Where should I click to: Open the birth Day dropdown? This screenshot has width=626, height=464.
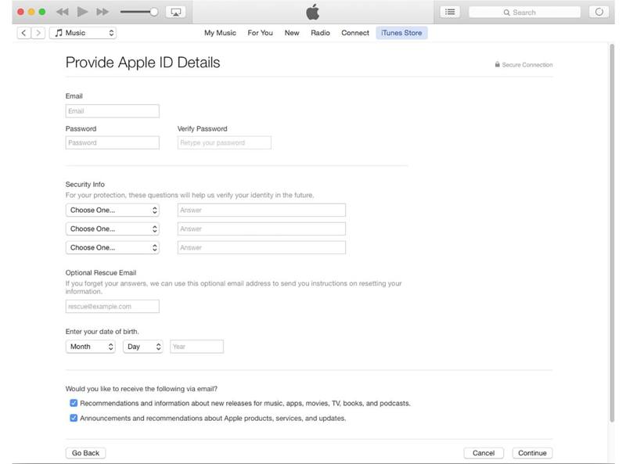[143, 347]
